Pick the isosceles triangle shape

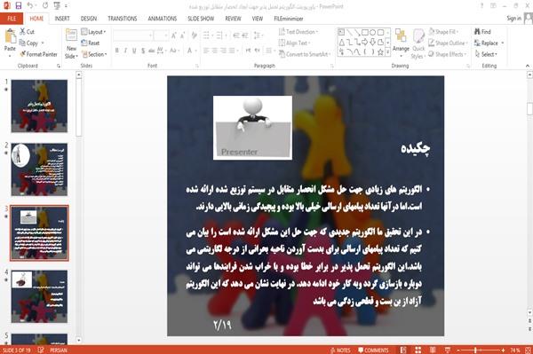pos(342,43)
